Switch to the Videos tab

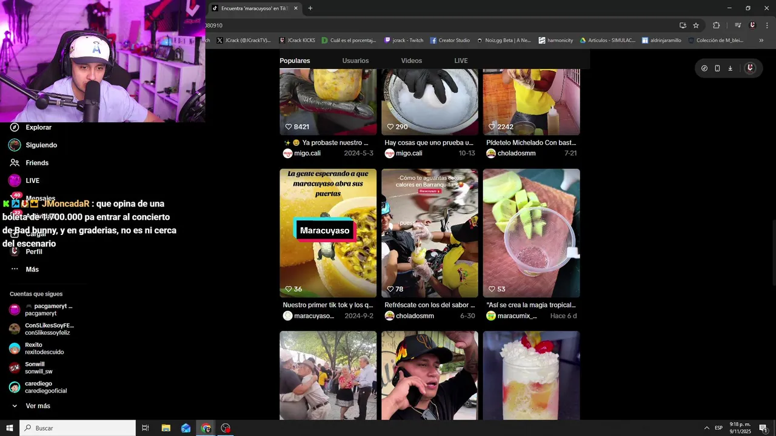tap(411, 61)
